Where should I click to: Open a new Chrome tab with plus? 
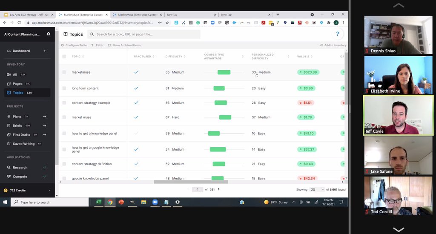click(278, 14)
